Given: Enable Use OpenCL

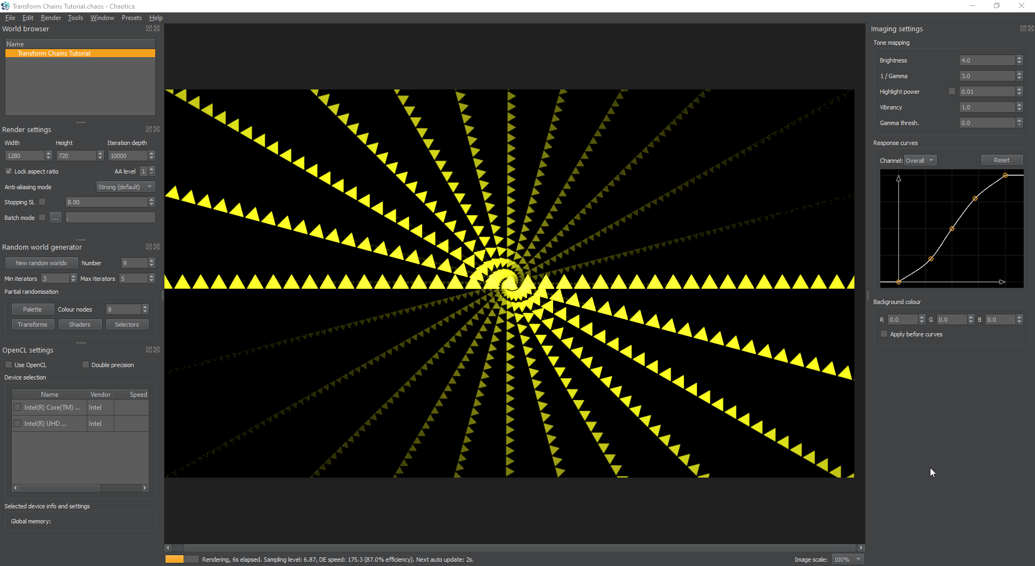Looking at the screenshot, I should (9, 365).
